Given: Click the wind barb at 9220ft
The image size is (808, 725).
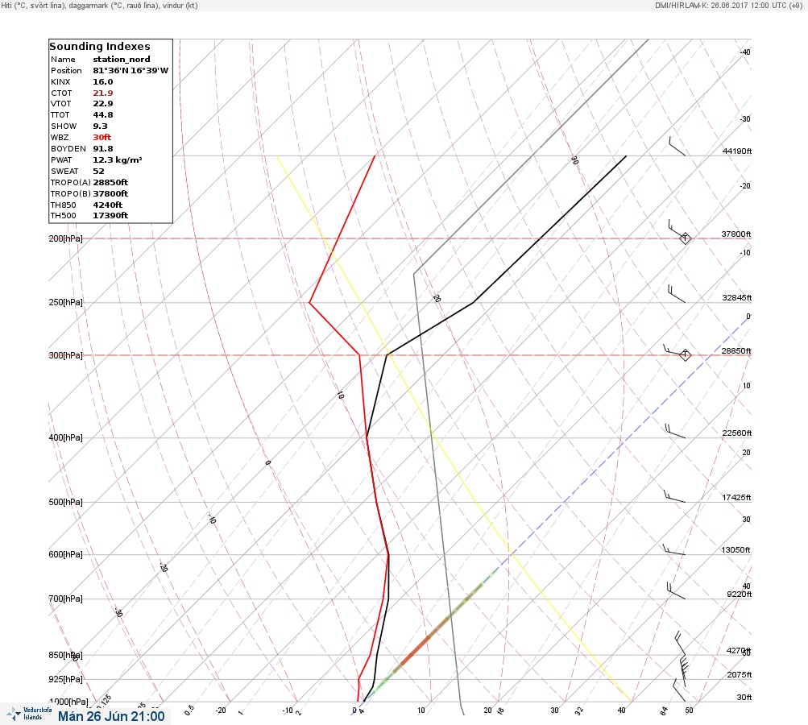Looking at the screenshot, I should click(676, 590).
